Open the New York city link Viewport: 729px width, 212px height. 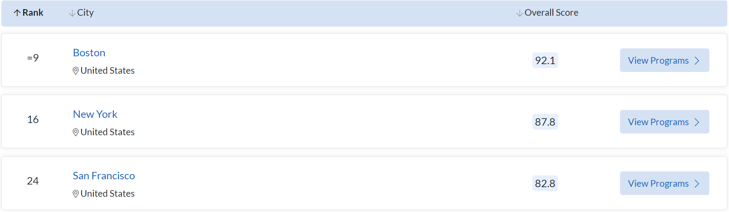(x=95, y=114)
